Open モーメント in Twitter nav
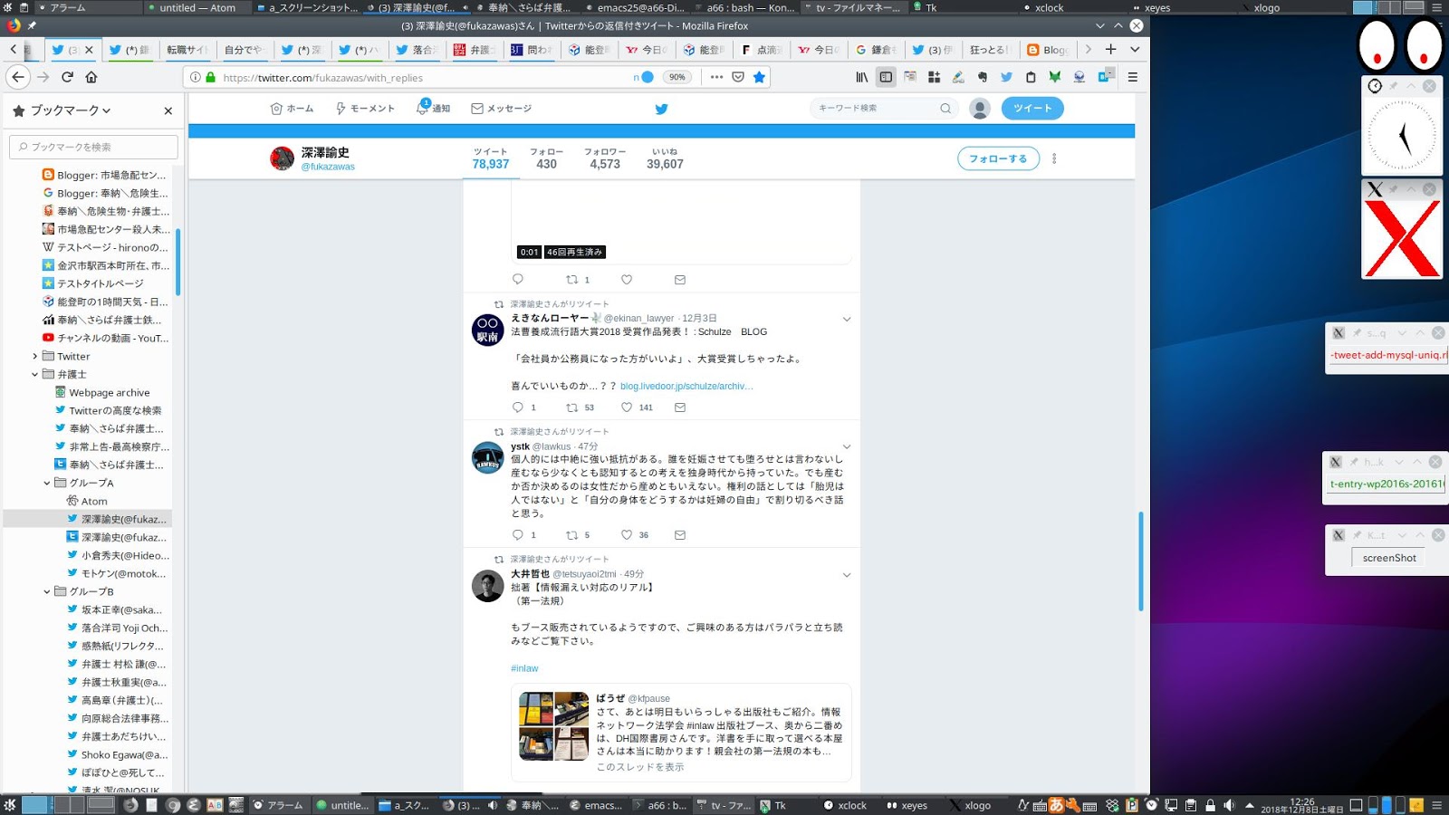 click(x=365, y=109)
